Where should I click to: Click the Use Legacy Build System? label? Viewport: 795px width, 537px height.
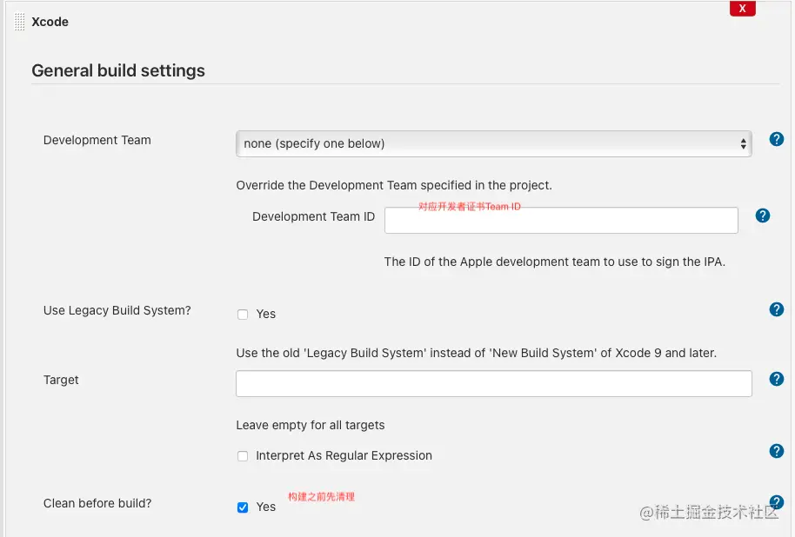[117, 310]
